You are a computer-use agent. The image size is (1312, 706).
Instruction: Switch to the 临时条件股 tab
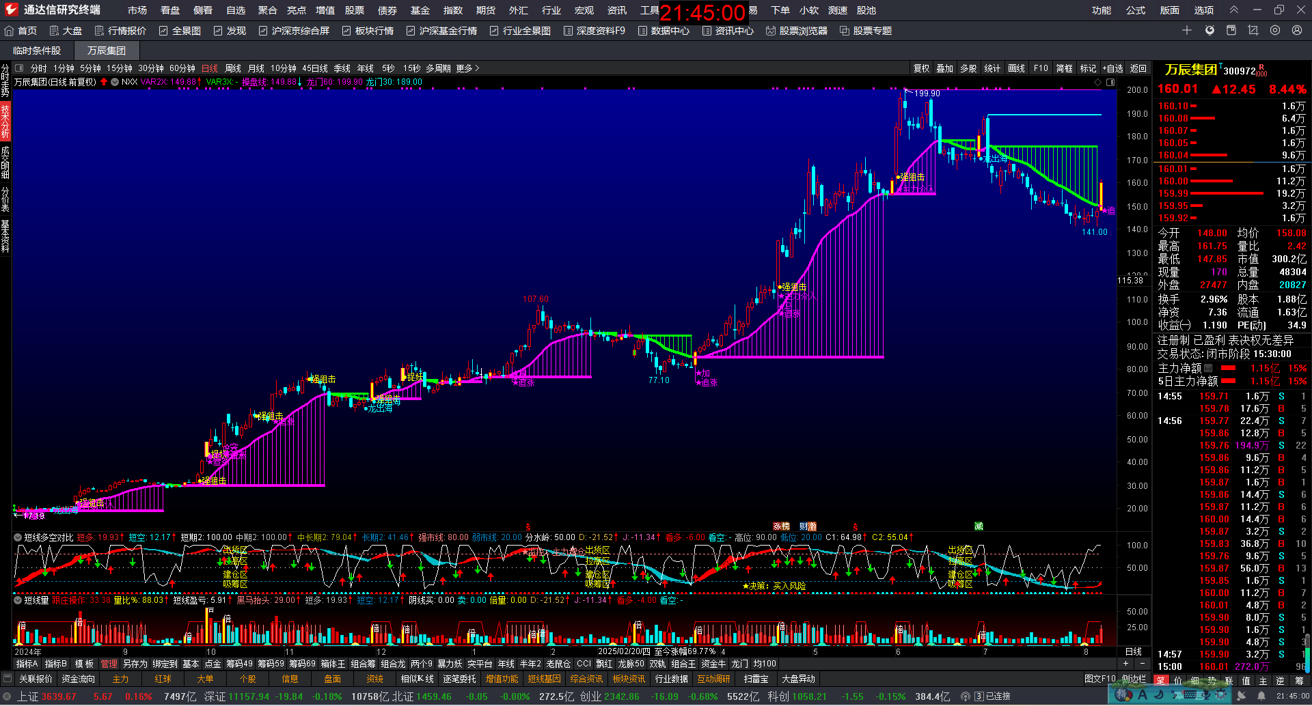pos(37,51)
